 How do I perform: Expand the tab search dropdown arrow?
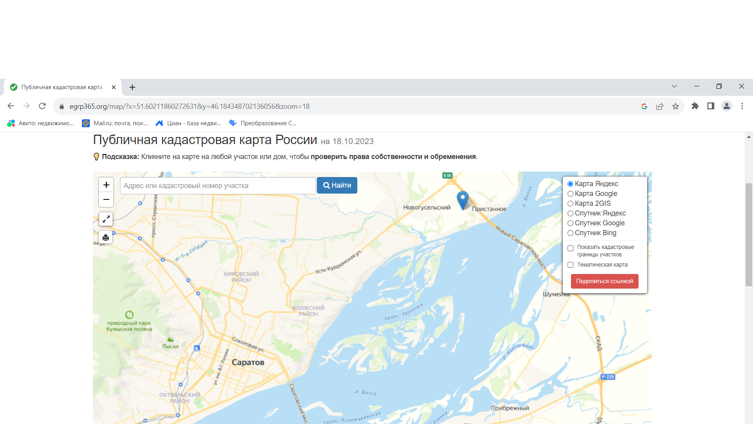point(674,86)
